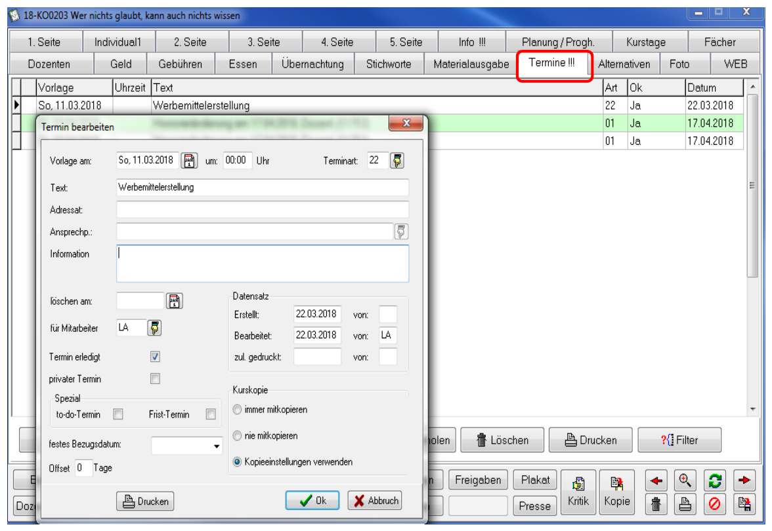Click the printer icon in bottom toolbar
This screenshot has width=772, height=531.
tap(685, 504)
